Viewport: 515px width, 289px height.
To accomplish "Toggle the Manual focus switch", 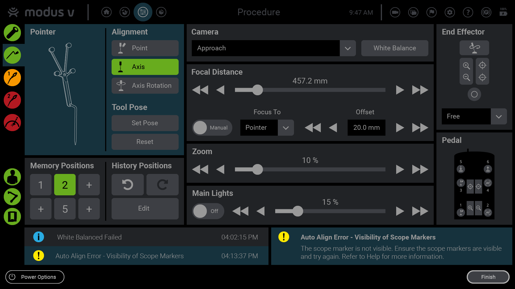I will coord(212,128).
